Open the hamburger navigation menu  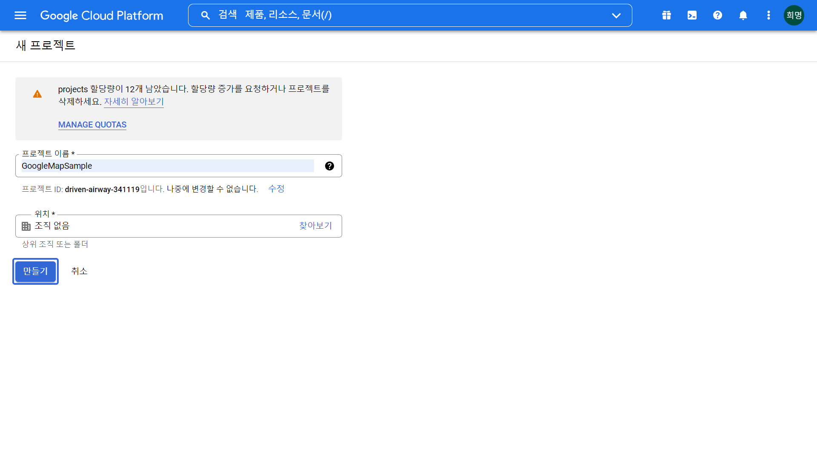(20, 16)
